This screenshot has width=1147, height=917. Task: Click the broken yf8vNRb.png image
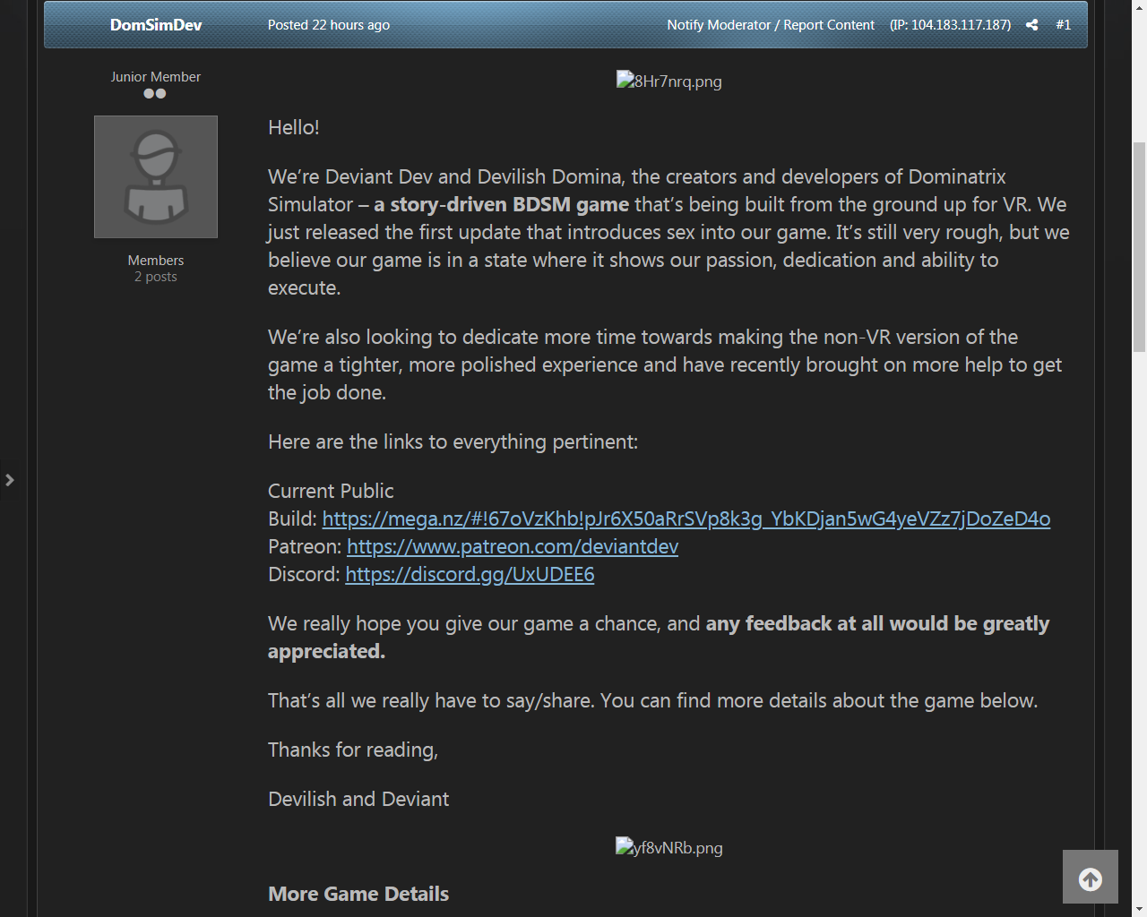point(669,847)
